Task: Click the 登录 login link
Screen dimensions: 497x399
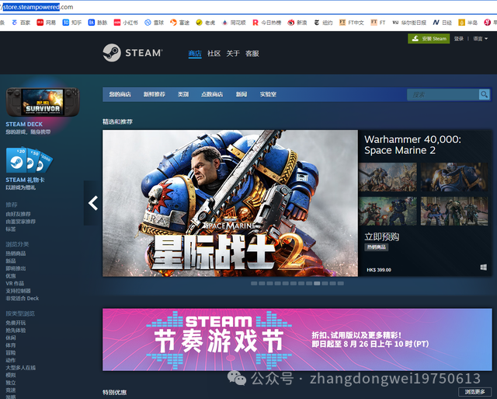Action: tap(459, 39)
